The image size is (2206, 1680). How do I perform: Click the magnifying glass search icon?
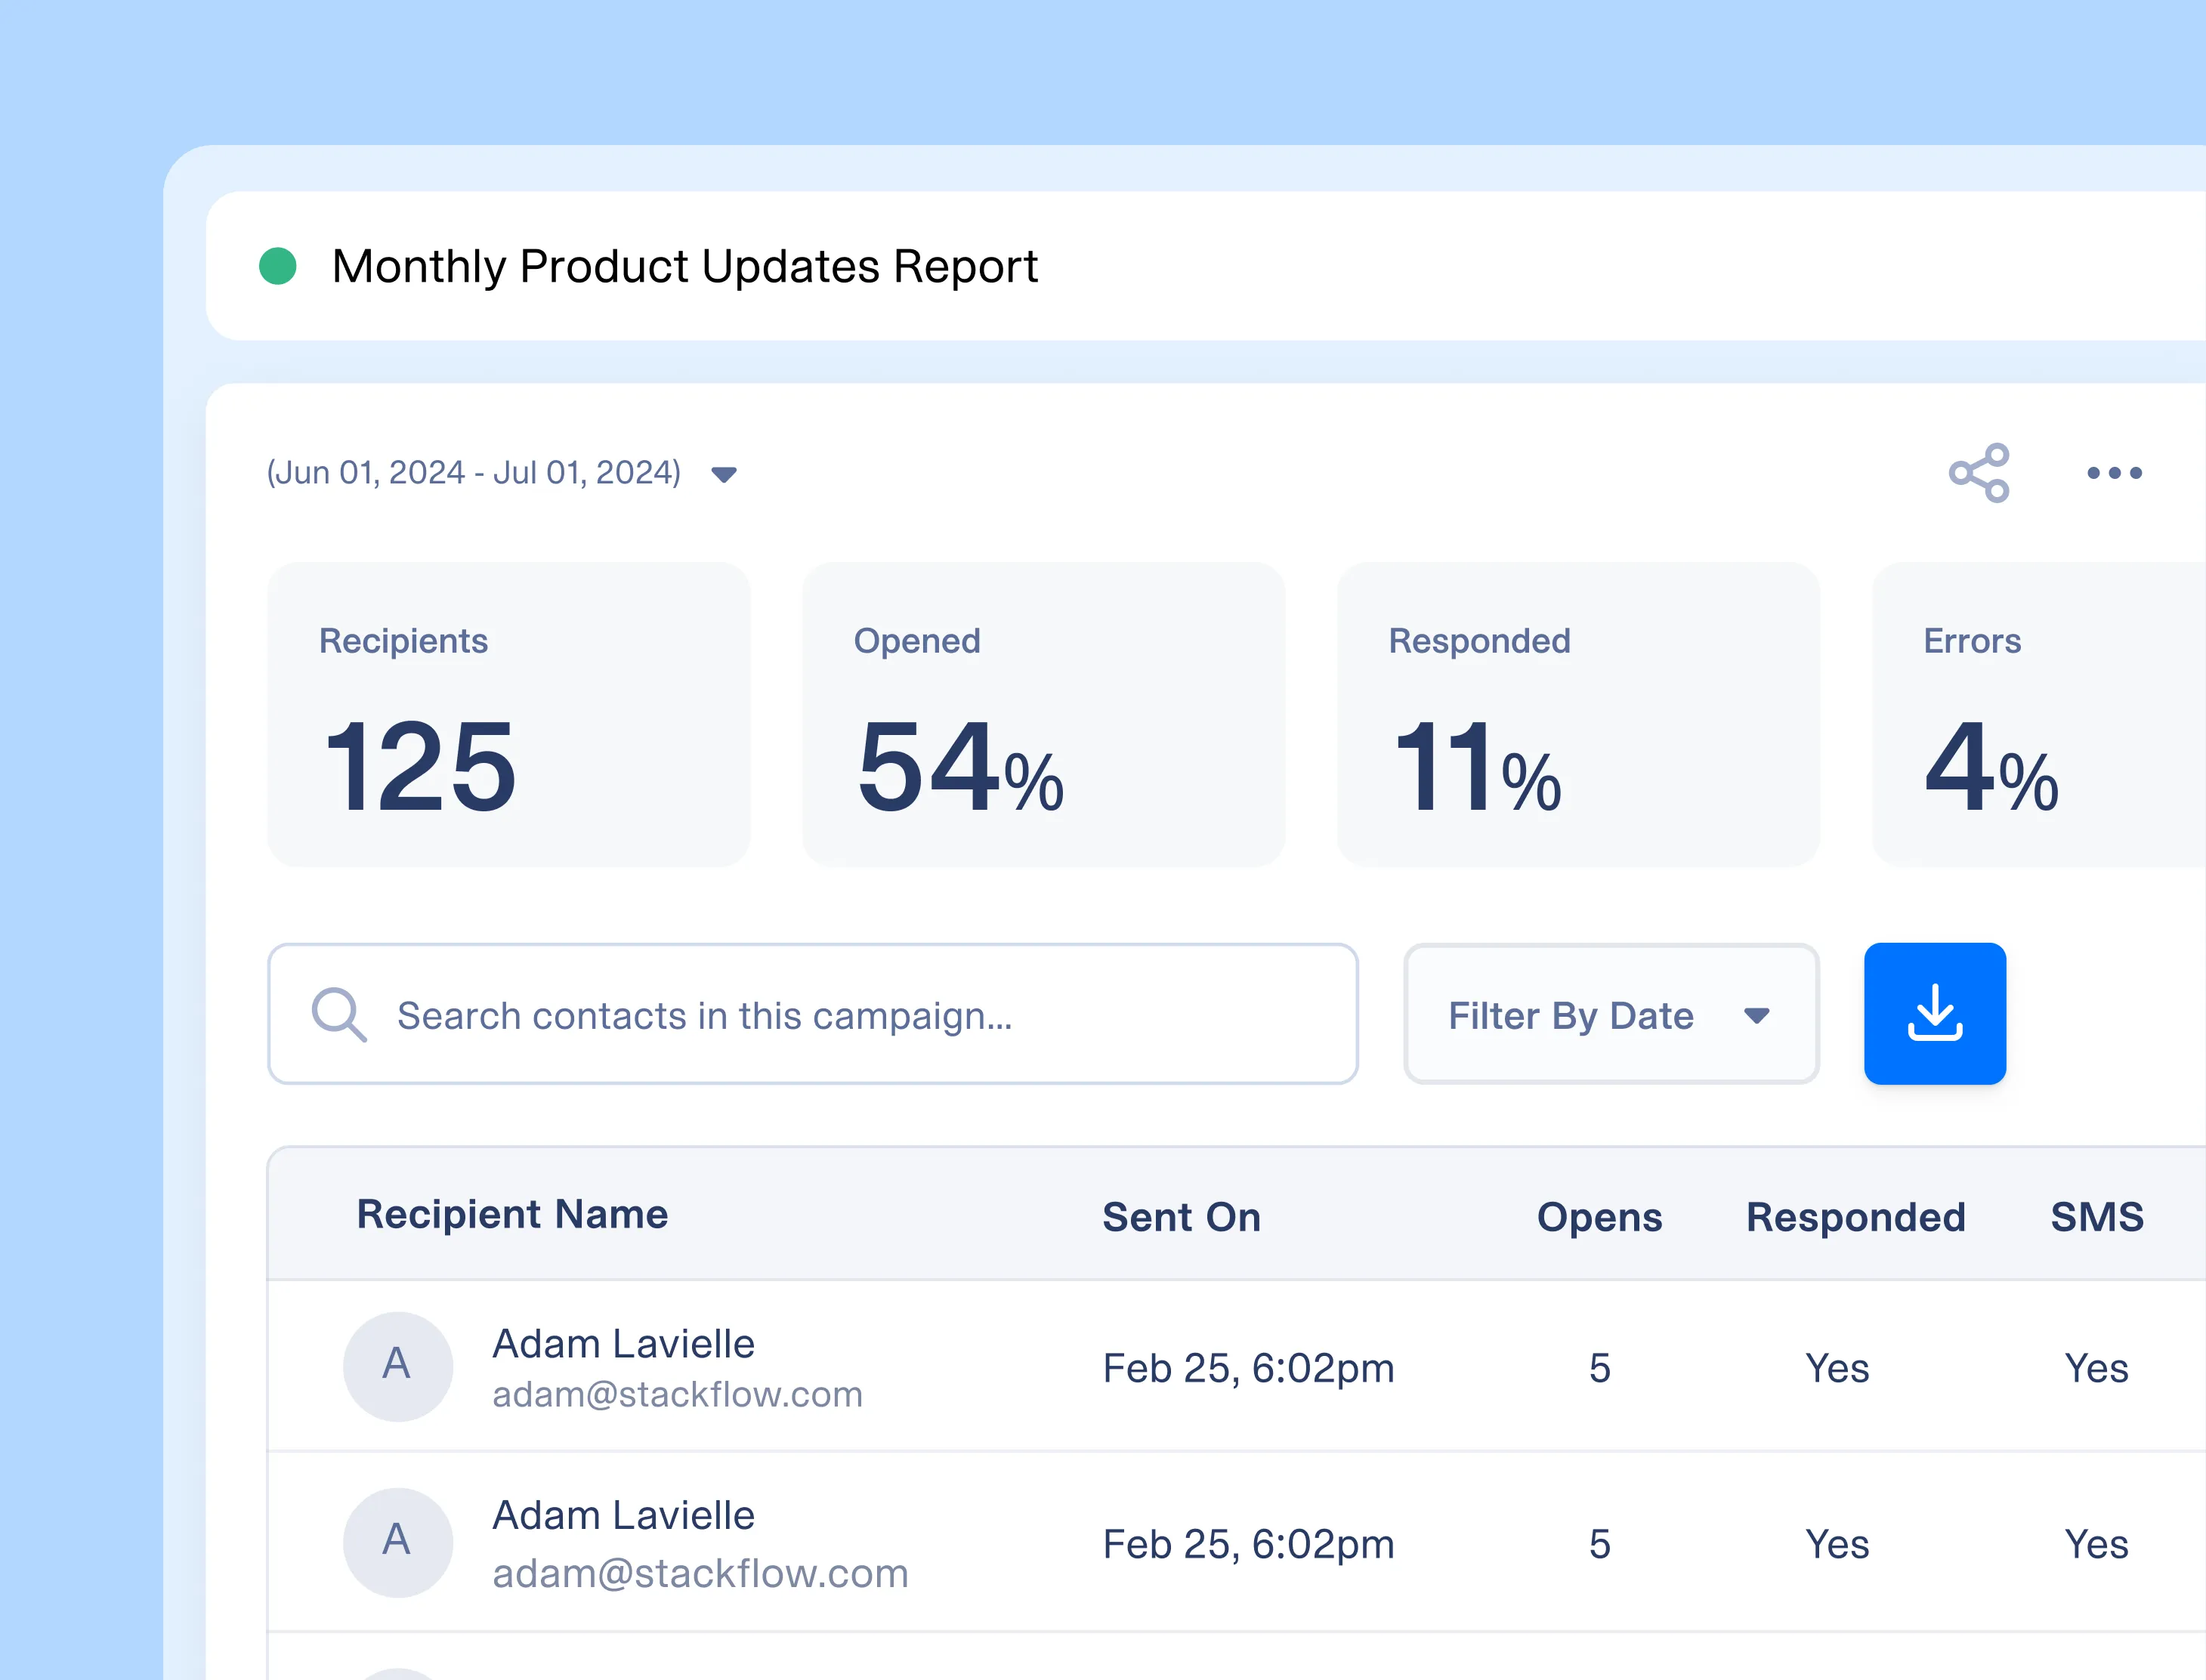[x=338, y=1015]
